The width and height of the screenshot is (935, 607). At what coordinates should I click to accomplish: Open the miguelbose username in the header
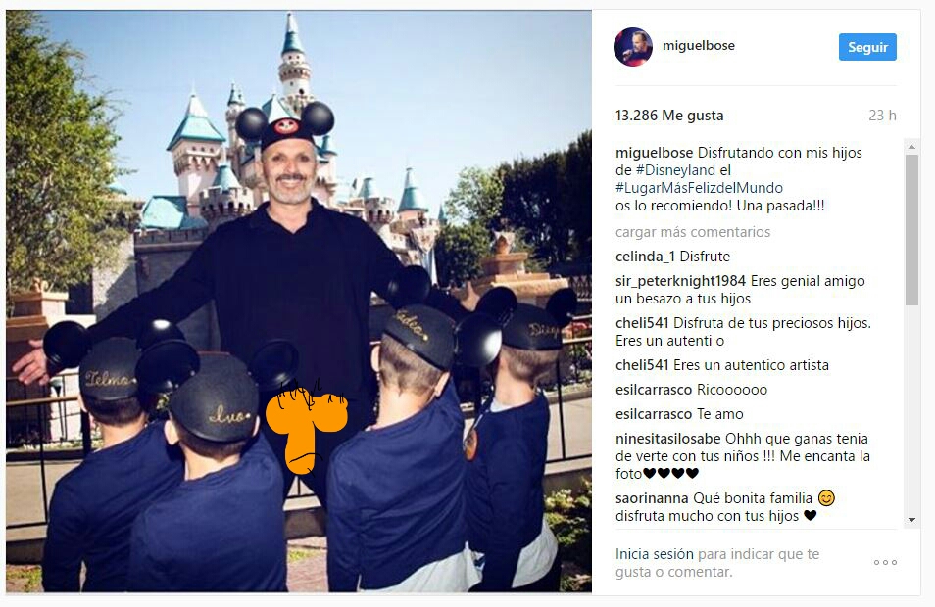click(x=698, y=46)
